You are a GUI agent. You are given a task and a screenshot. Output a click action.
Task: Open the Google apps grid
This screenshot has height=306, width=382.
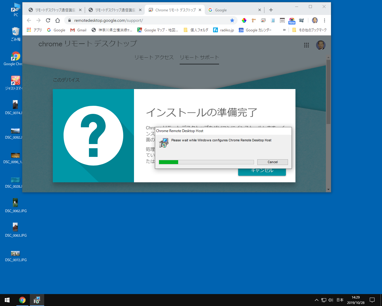click(x=306, y=45)
